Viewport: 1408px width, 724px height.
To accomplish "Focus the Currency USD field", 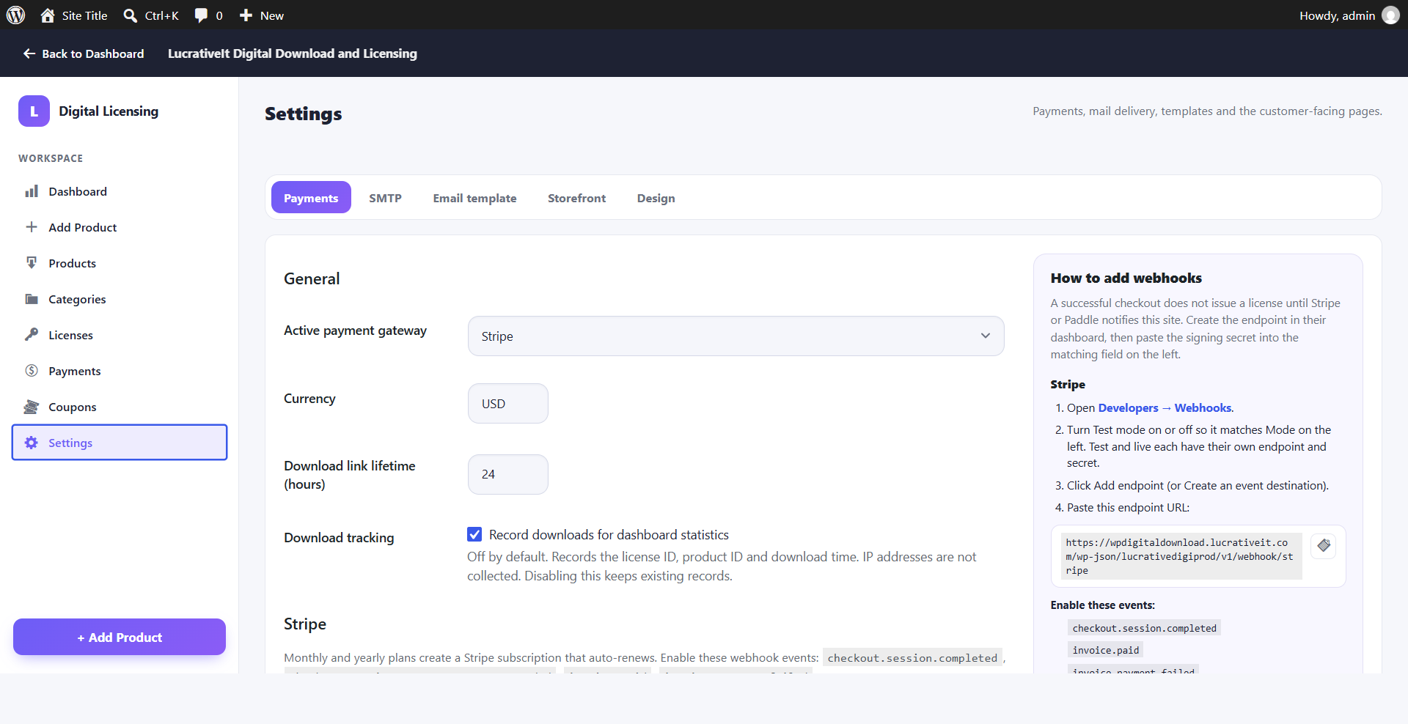I will [508, 404].
